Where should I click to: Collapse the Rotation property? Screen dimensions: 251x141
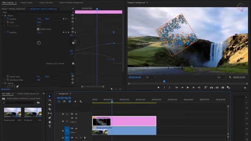coord(4,32)
